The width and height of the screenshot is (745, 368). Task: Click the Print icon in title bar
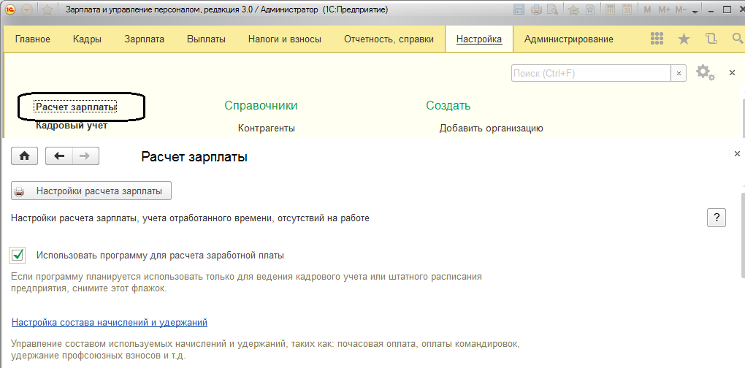[x=536, y=9]
